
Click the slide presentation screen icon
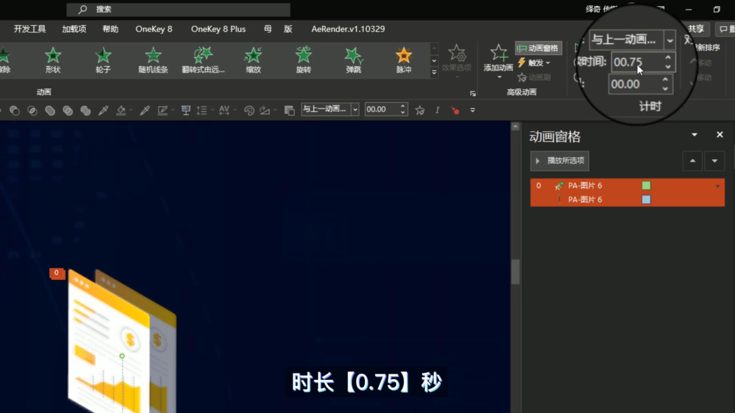[x=186, y=111]
